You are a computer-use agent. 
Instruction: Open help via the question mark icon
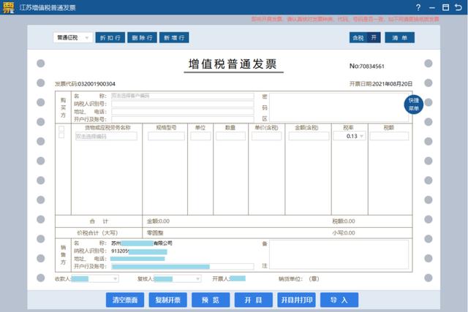[x=418, y=7]
